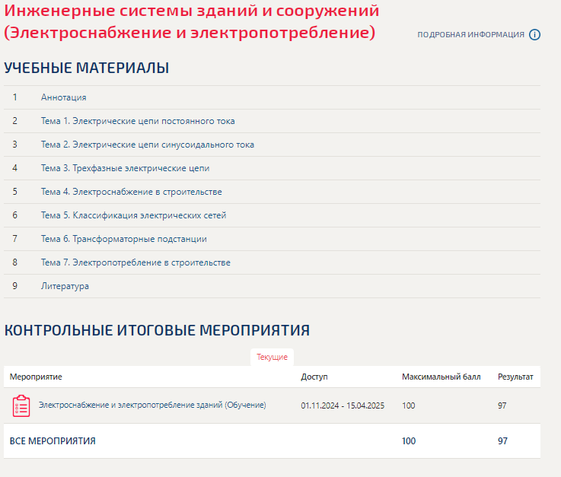561x477 pixels.
Task: Click the Доступ column header
Action: [314, 377]
